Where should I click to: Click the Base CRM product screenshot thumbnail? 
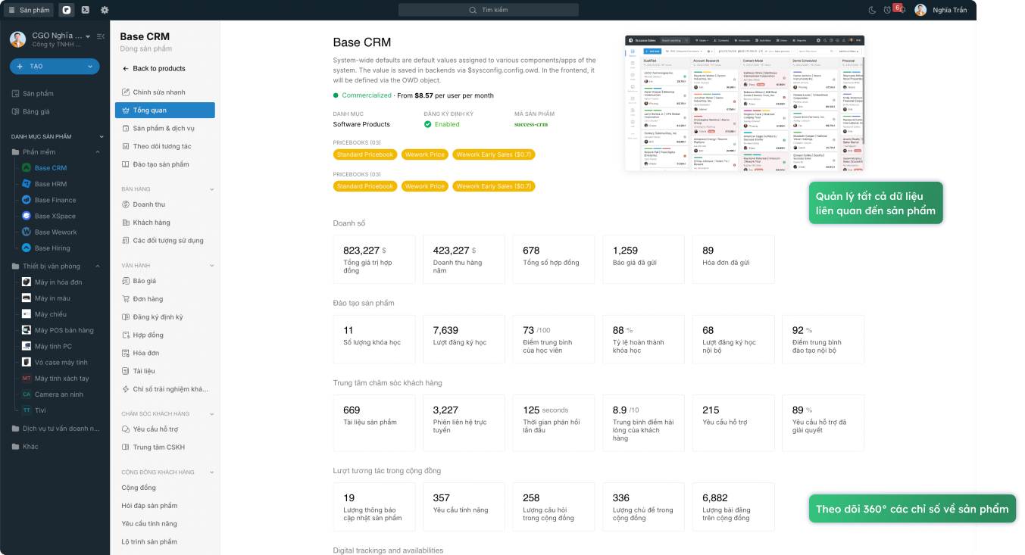[x=745, y=103]
